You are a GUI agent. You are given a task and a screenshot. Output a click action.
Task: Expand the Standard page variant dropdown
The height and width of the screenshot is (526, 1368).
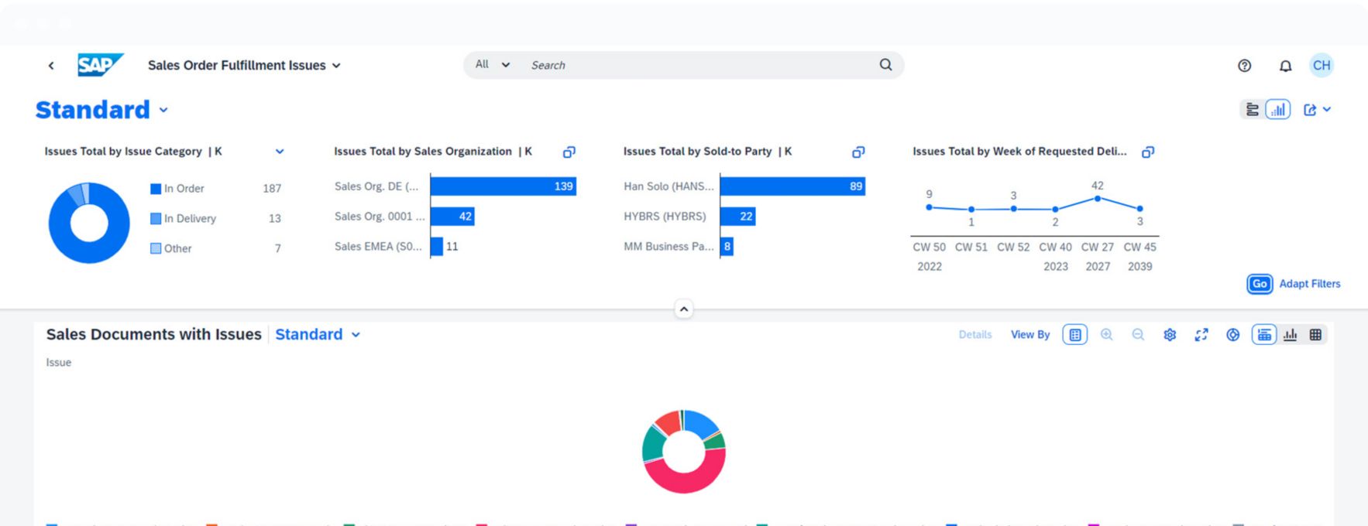point(163,110)
